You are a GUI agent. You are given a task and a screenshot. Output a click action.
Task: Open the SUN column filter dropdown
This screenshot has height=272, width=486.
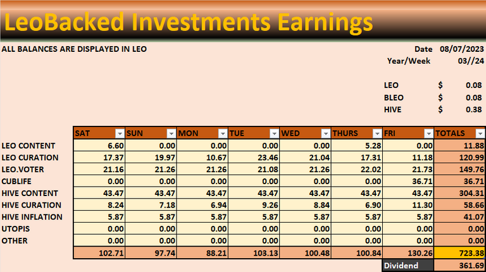[x=171, y=133]
